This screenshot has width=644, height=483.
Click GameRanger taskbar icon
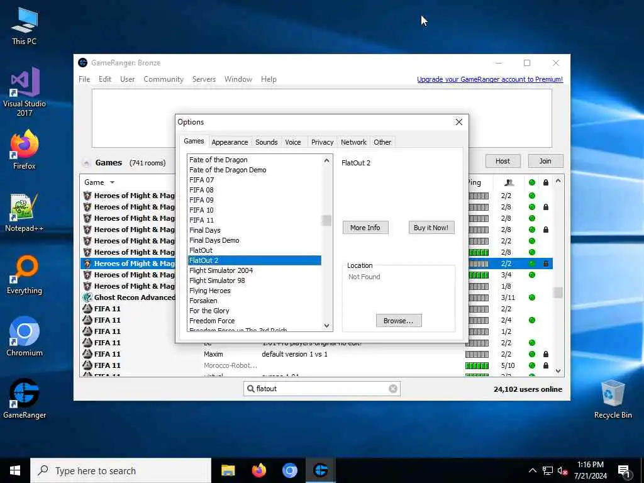[x=320, y=470]
